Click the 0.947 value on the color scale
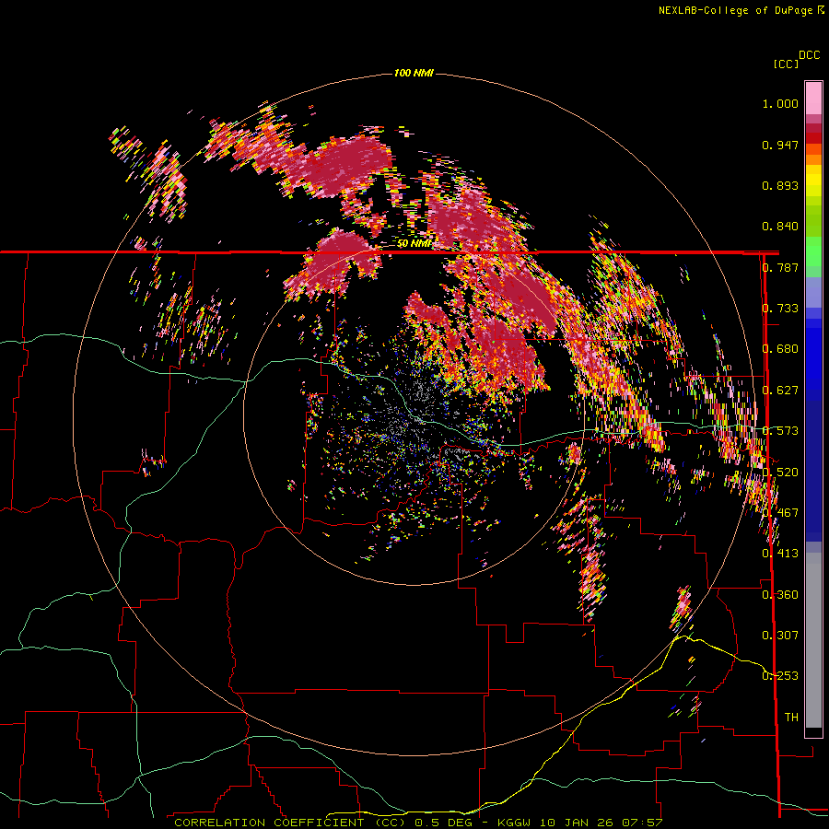829x829 pixels. (780, 145)
